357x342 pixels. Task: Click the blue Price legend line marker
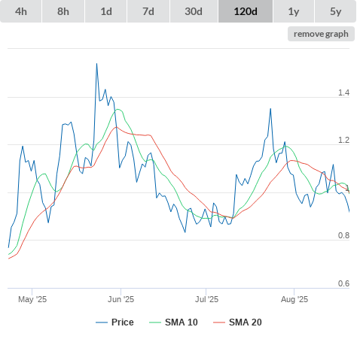(x=102, y=322)
